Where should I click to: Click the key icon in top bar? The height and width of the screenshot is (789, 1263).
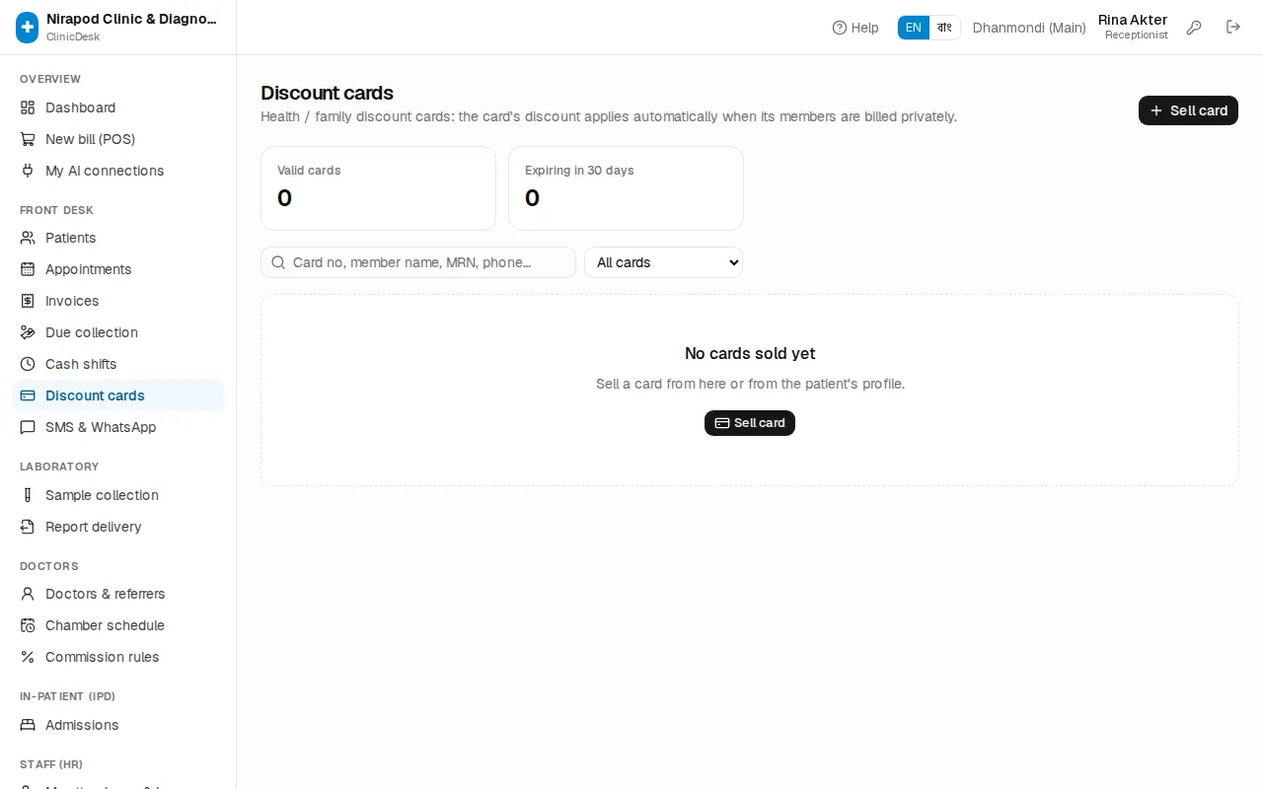tap(1194, 28)
